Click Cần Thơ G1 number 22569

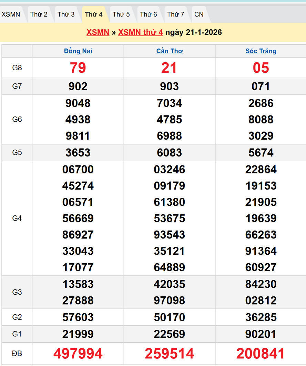tap(169, 334)
